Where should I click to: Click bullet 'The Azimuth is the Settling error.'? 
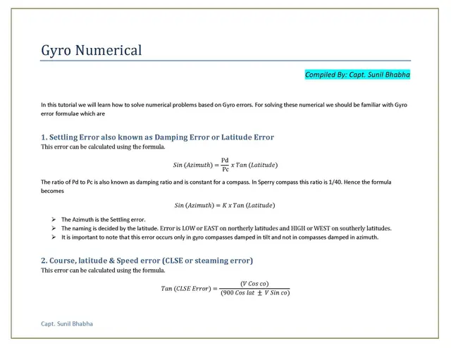[104, 220]
